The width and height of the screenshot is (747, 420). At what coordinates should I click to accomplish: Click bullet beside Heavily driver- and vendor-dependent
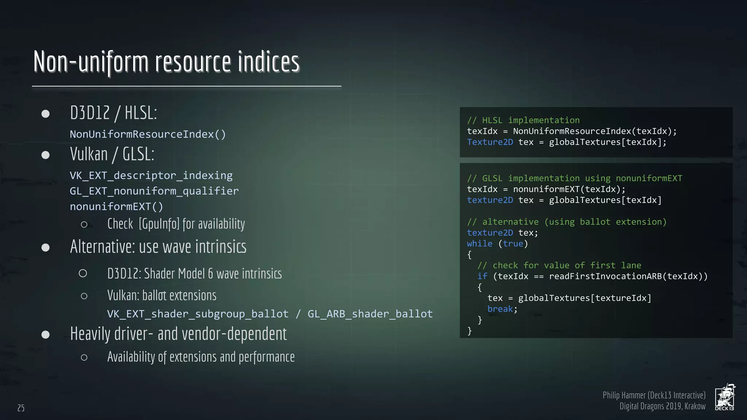coord(46,334)
